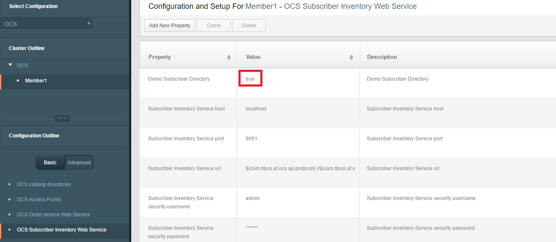Screen dimensions: 556x242
Task: Sort table by Property column arrows
Action: pos(229,57)
